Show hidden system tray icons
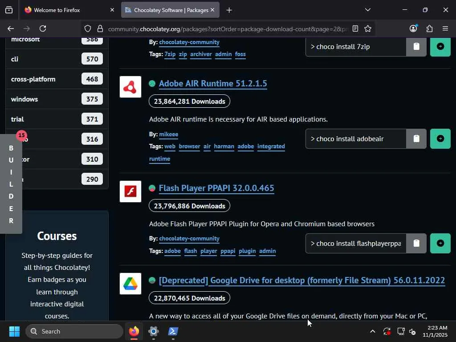 coord(373,331)
